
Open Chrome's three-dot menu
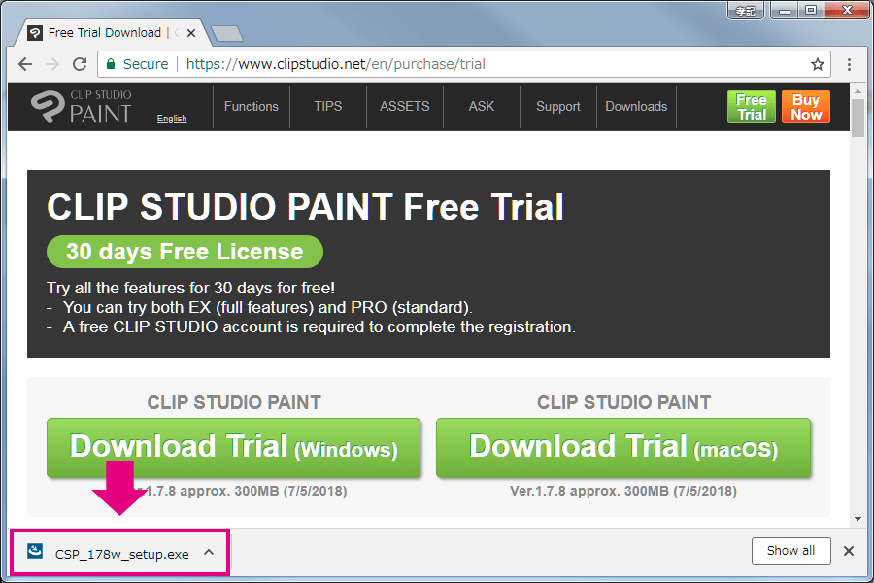(850, 64)
